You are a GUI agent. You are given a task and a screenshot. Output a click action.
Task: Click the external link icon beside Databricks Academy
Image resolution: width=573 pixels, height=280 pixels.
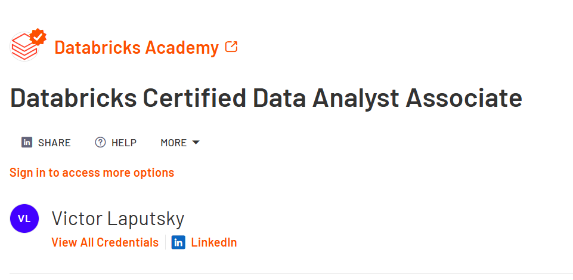(231, 47)
